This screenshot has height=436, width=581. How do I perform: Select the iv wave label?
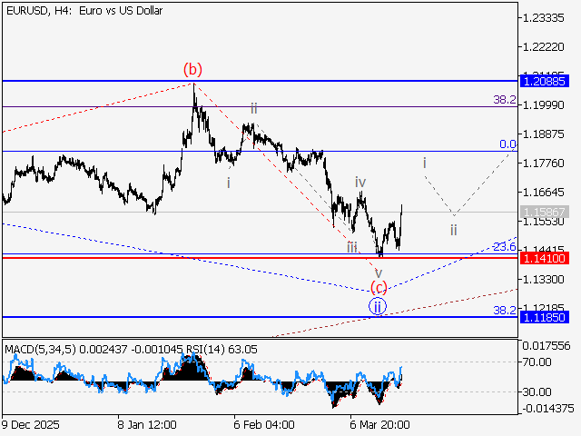point(360,183)
